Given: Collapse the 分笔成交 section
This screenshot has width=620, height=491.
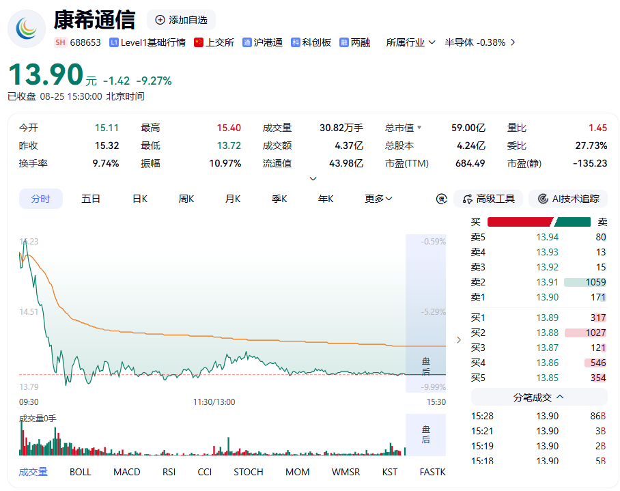Looking at the screenshot, I should 539,397.
